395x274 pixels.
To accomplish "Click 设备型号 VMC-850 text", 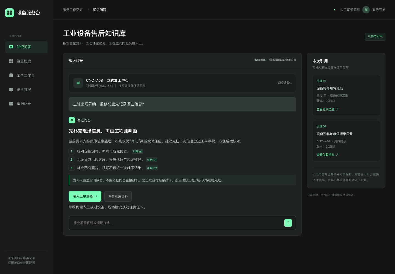I will [100, 86].
